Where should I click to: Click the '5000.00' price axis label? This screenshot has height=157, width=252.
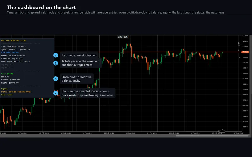[x=245, y=95]
